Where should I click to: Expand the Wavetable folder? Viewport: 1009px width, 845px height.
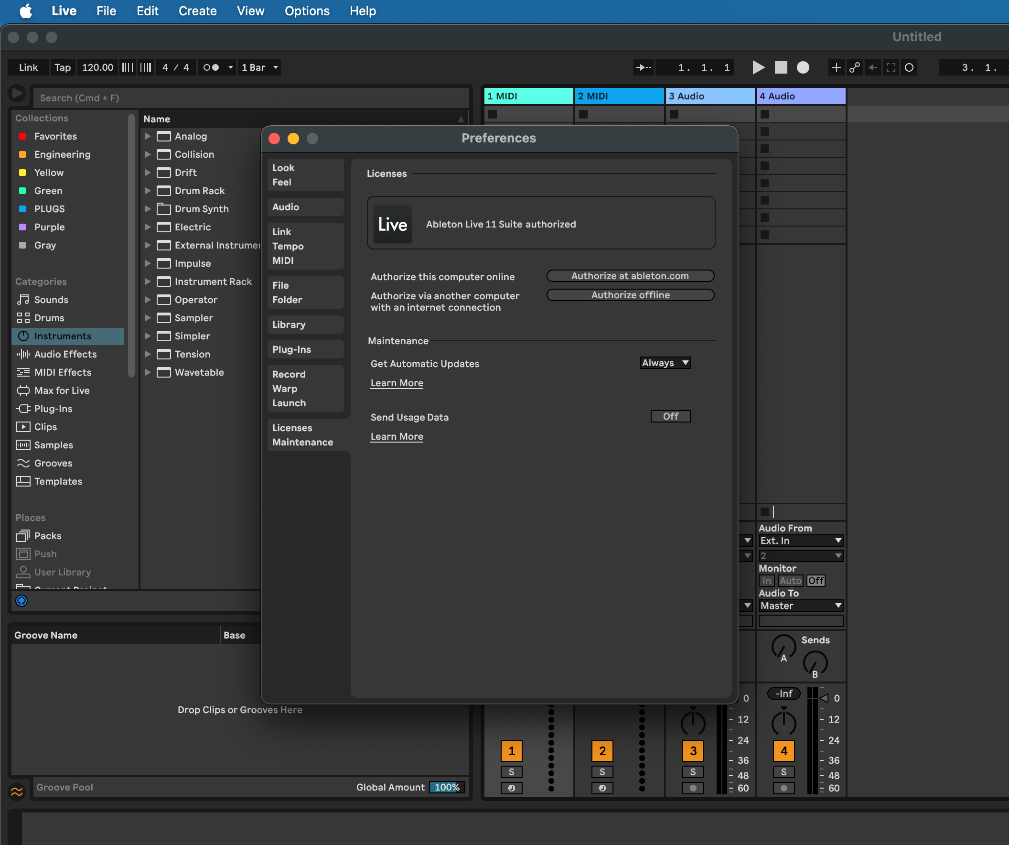(x=148, y=372)
